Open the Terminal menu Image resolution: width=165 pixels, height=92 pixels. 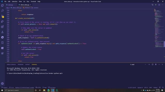pyautogui.click(x=33, y=2)
